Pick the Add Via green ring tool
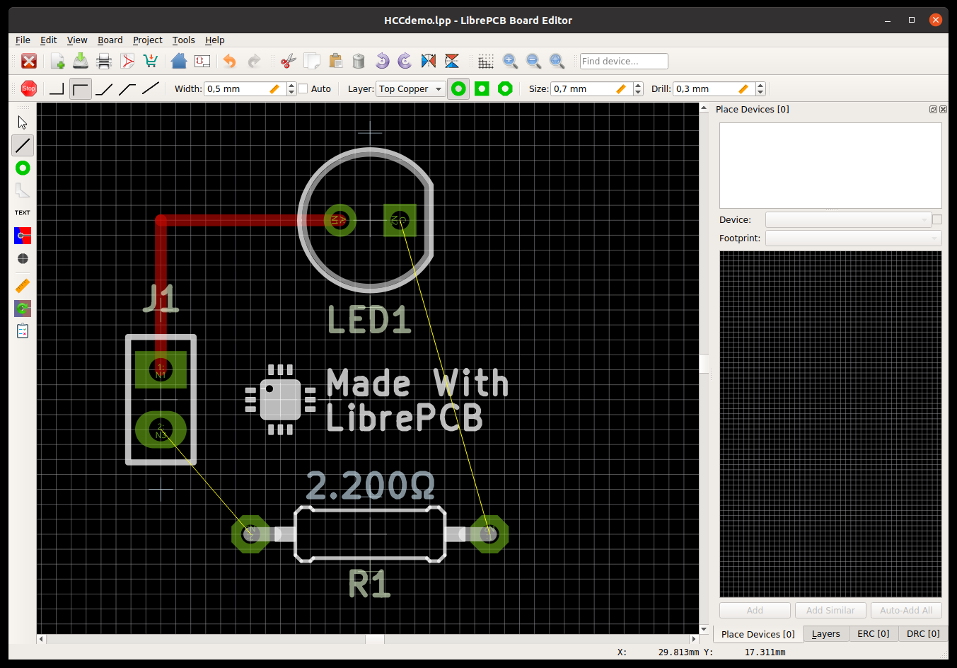The height and width of the screenshot is (668, 957). (23, 168)
